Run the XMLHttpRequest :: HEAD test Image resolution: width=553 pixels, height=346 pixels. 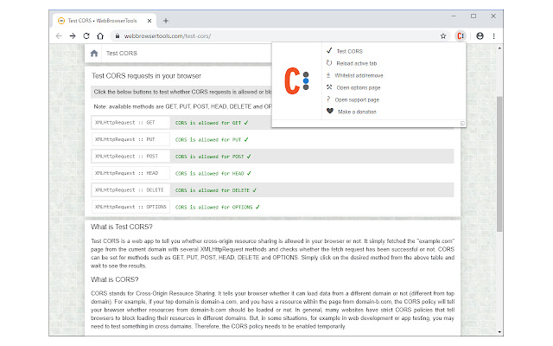click(x=130, y=173)
